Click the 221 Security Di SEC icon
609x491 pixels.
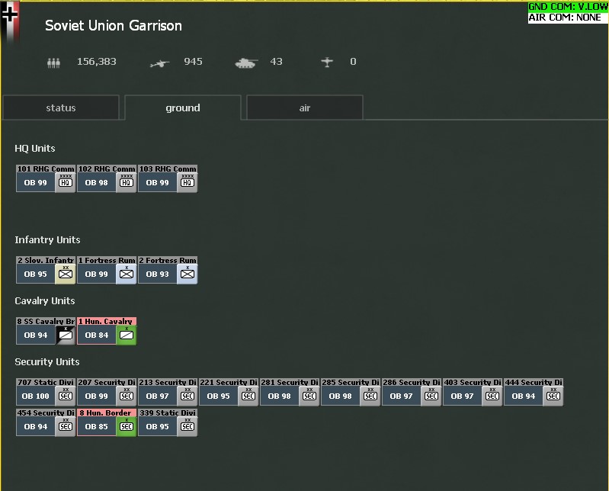(x=248, y=396)
